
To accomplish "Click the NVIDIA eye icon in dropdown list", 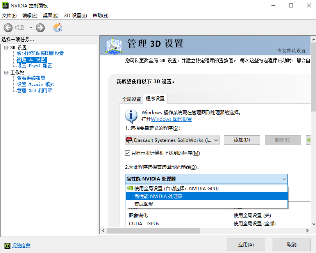I will pos(130,188).
